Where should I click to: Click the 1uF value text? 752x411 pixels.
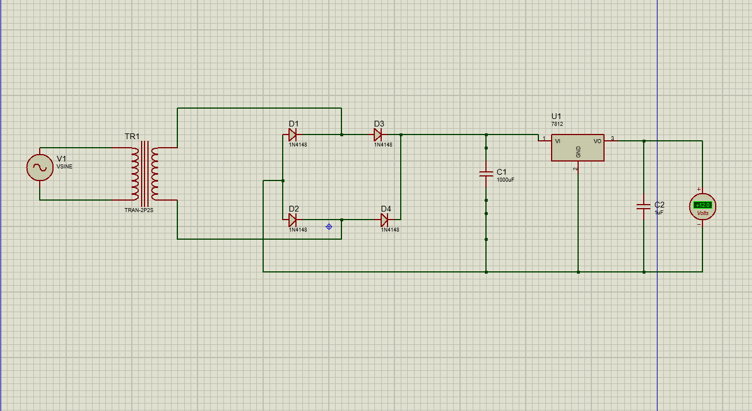[x=659, y=213]
